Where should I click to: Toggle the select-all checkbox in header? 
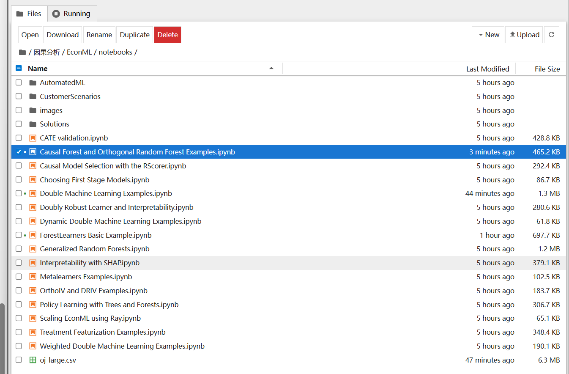(19, 68)
